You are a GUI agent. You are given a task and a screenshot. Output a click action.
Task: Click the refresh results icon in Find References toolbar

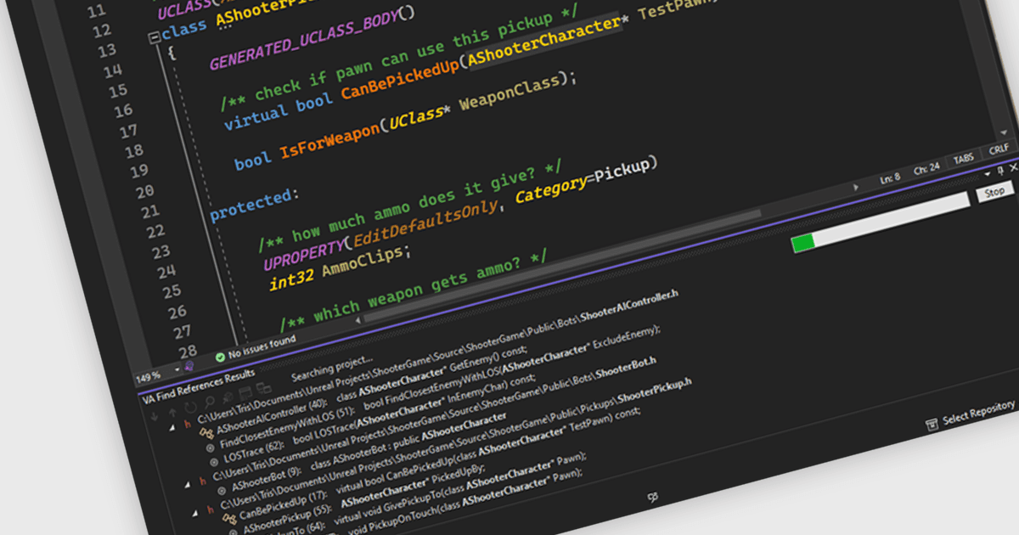pos(191,408)
